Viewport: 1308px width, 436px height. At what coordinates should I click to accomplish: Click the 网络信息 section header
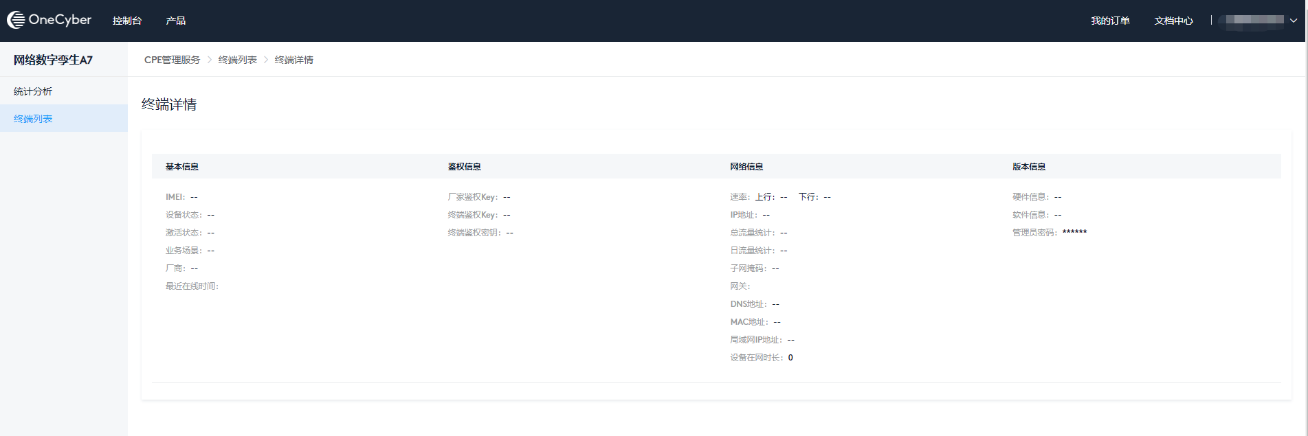(x=746, y=167)
